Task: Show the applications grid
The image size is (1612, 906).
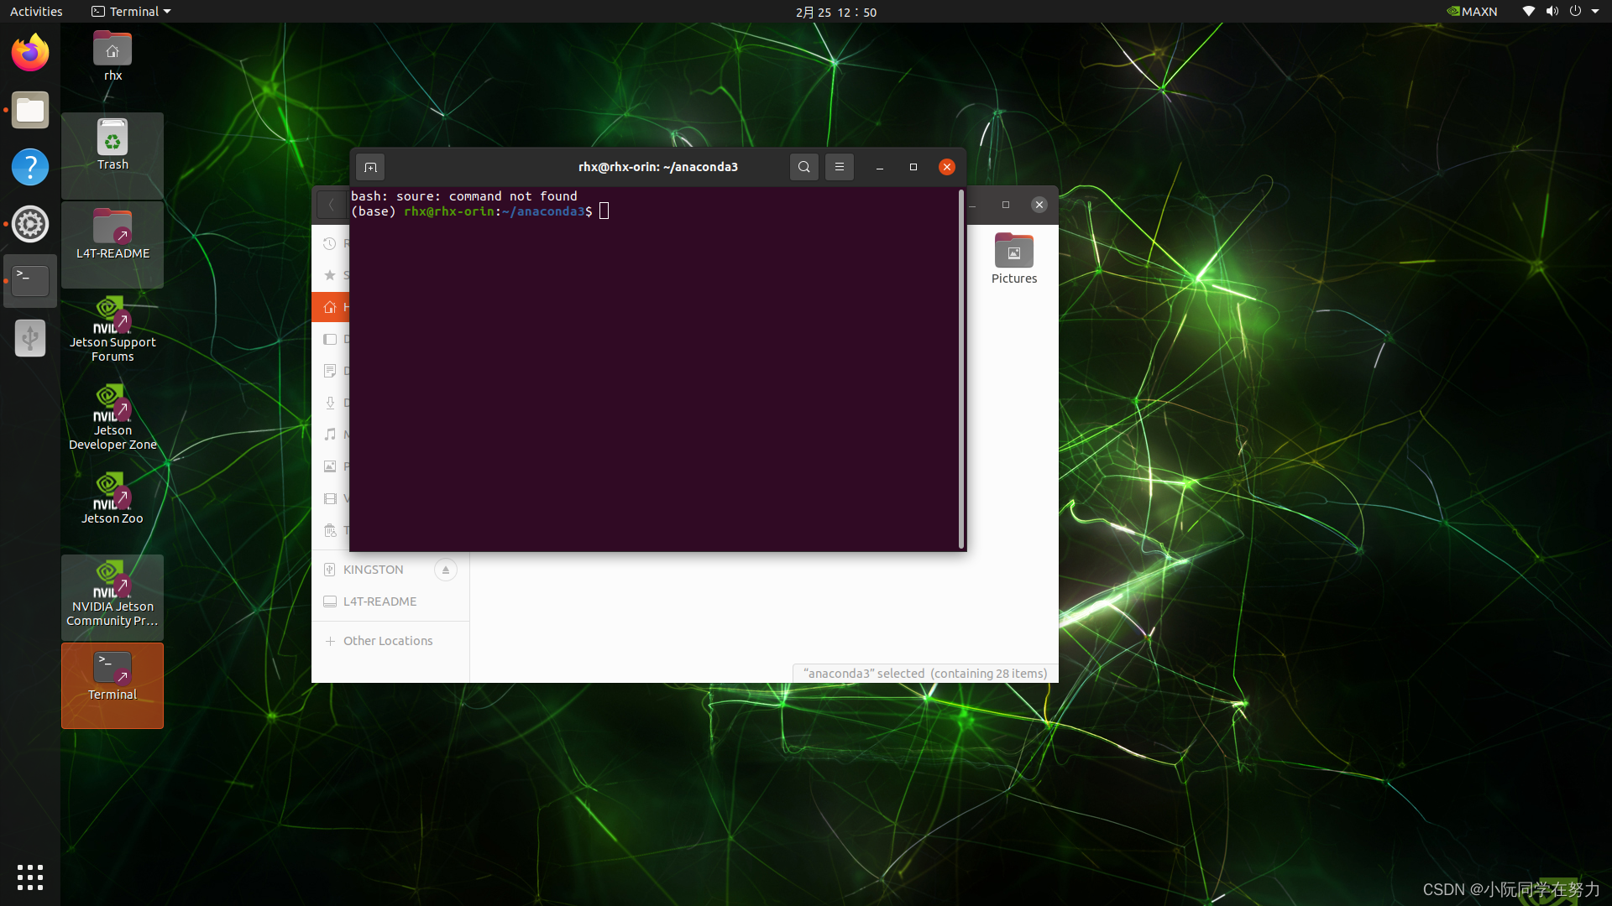Action: (30, 877)
